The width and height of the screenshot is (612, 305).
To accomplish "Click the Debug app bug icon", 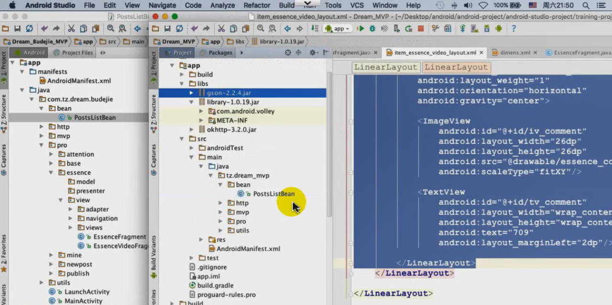I will pyautogui.click(x=372, y=29).
